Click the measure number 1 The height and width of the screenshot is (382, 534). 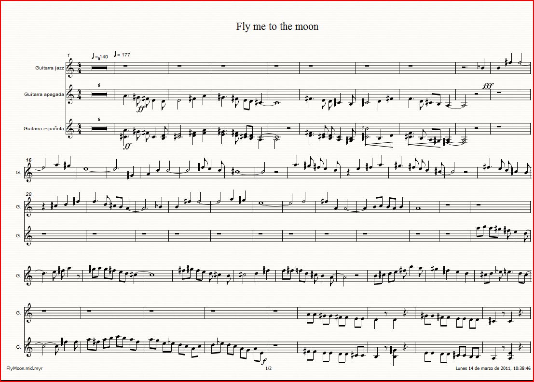pyautogui.click(x=68, y=55)
